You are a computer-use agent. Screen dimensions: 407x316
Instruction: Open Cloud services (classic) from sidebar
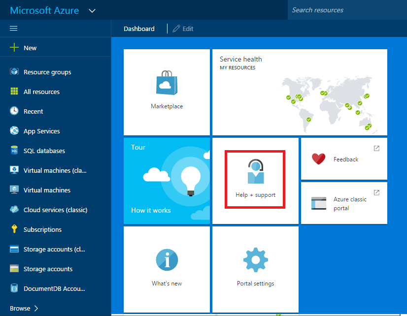(x=14, y=210)
